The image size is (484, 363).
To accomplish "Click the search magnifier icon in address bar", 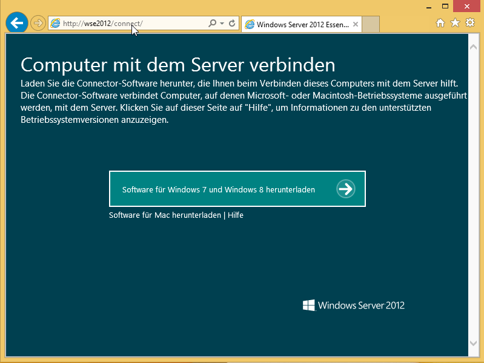I will coord(212,24).
